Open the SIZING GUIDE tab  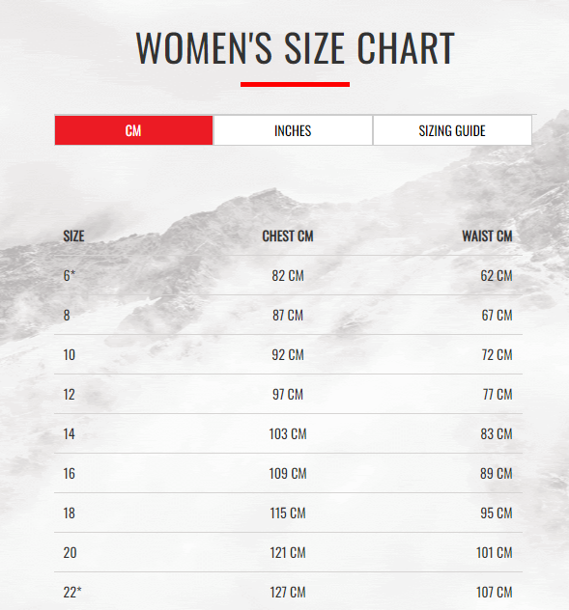[452, 130]
